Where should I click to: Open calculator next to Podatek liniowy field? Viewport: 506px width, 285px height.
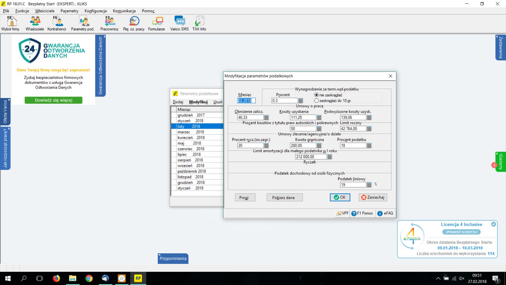(x=369, y=185)
